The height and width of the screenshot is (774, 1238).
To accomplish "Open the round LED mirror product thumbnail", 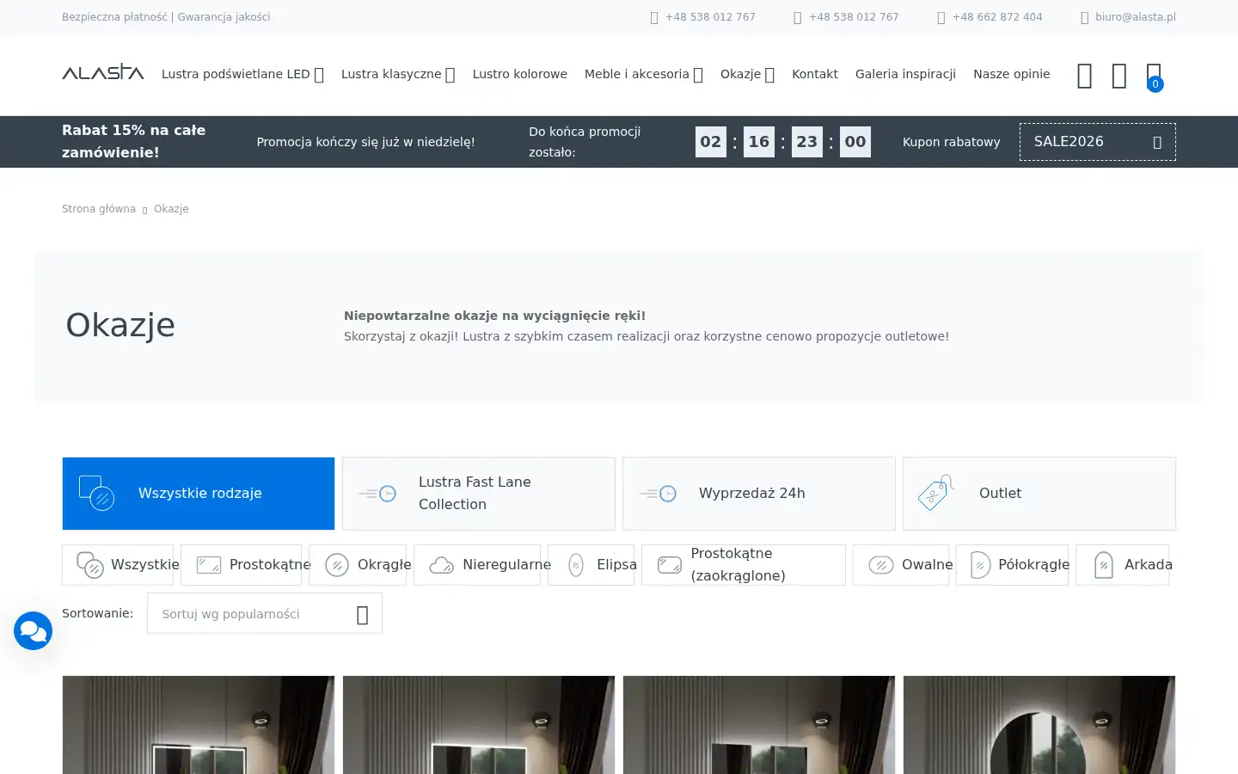I will pyautogui.click(x=1039, y=725).
